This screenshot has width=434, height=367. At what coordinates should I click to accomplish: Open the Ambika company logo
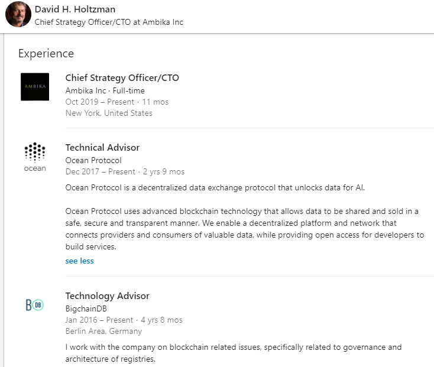pyautogui.click(x=35, y=87)
